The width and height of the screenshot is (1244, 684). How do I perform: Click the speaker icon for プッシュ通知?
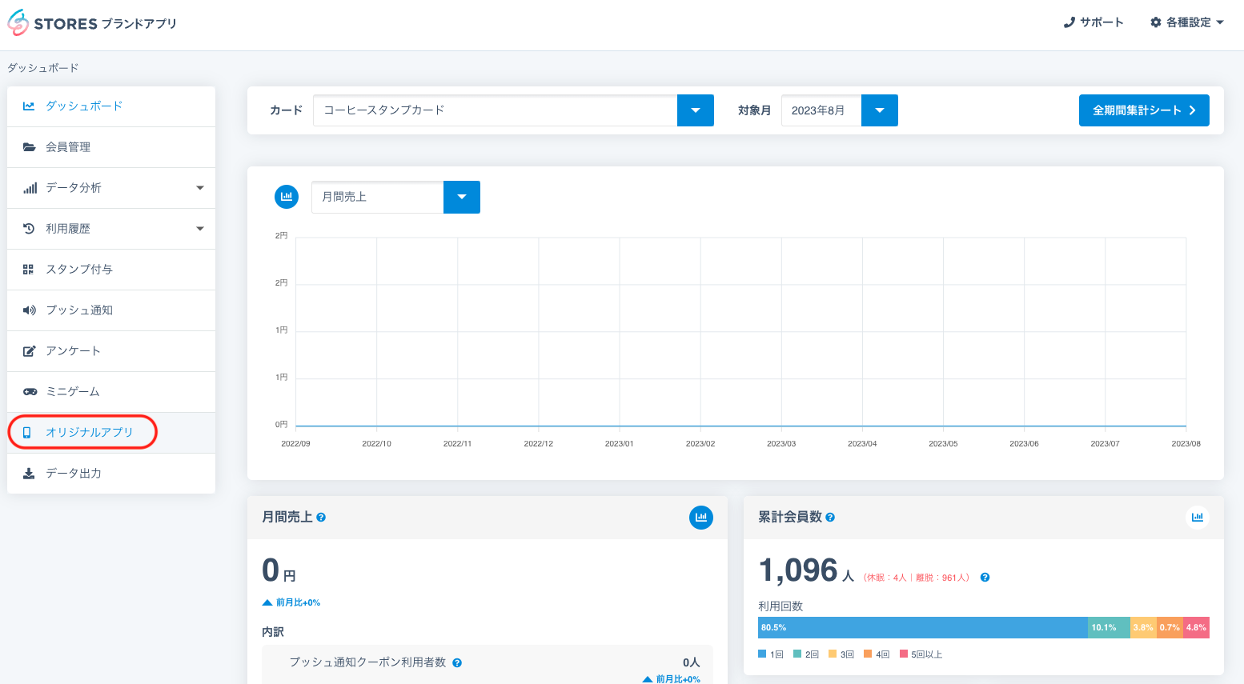[x=30, y=310]
